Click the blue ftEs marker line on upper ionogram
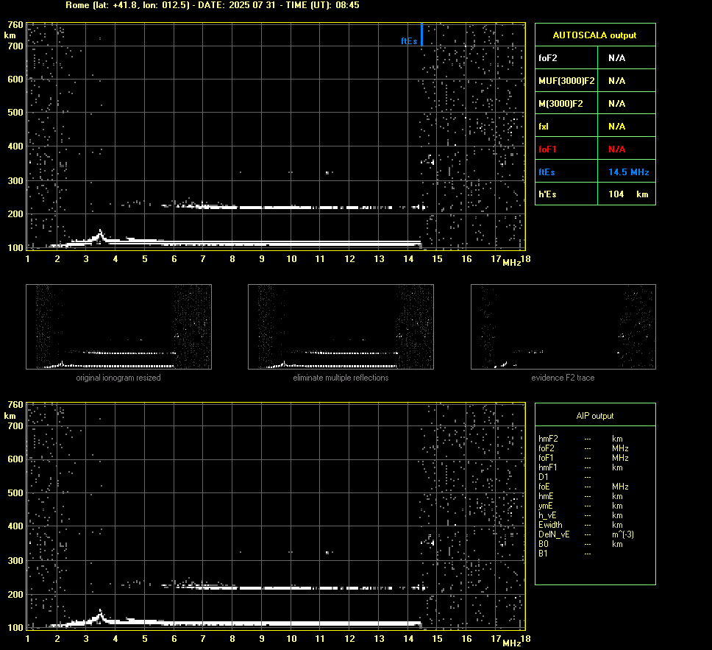712x650 pixels. [x=422, y=35]
